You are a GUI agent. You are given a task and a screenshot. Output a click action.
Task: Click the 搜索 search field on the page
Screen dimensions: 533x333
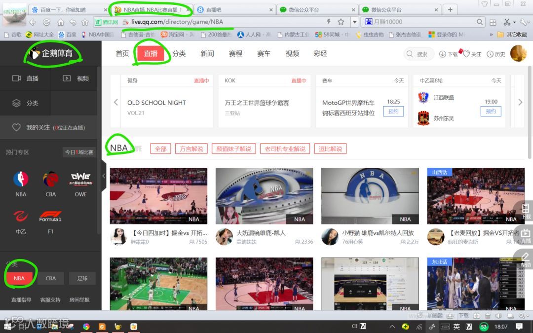click(x=419, y=54)
